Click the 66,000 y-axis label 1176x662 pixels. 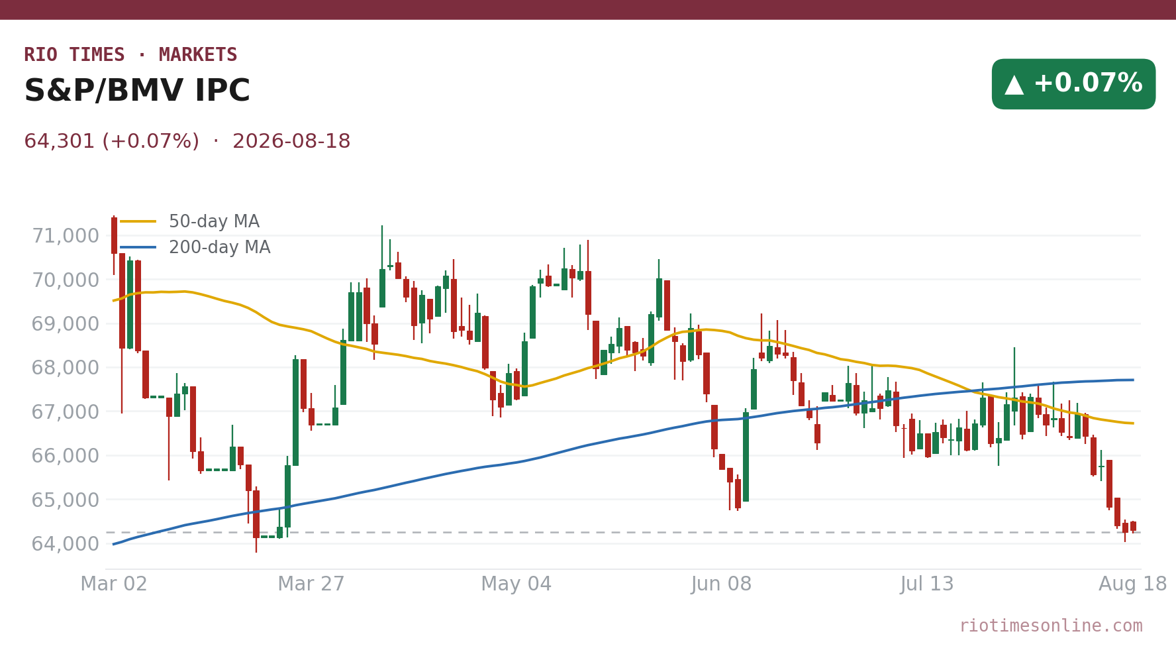[x=66, y=456]
